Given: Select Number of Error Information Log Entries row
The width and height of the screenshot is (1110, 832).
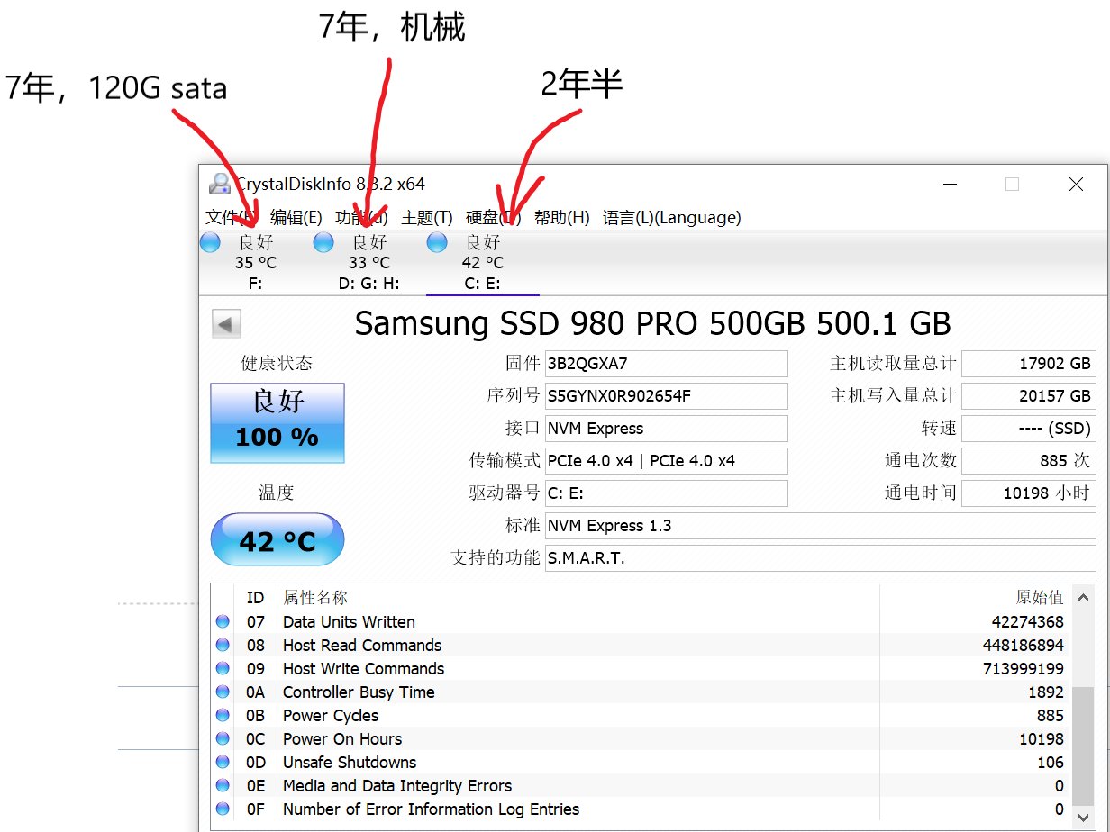Looking at the screenshot, I should point(641,809).
